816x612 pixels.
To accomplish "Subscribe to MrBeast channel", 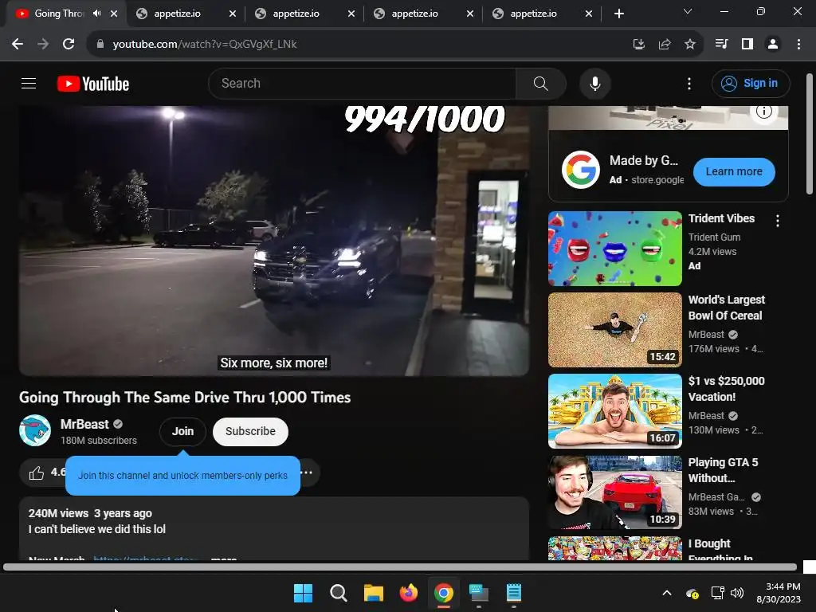I will (250, 431).
